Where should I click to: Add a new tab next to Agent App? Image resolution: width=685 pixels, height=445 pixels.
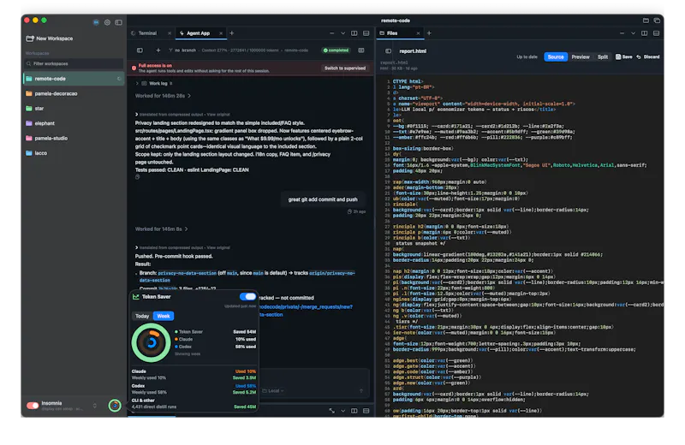[231, 33]
